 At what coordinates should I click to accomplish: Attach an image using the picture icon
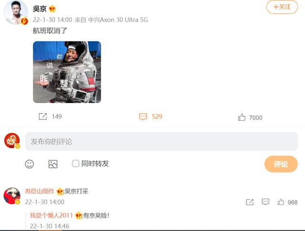click(x=53, y=164)
